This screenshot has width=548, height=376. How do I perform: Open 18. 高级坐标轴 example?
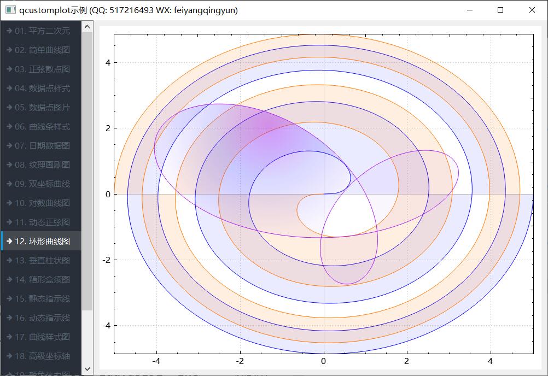pos(42,356)
